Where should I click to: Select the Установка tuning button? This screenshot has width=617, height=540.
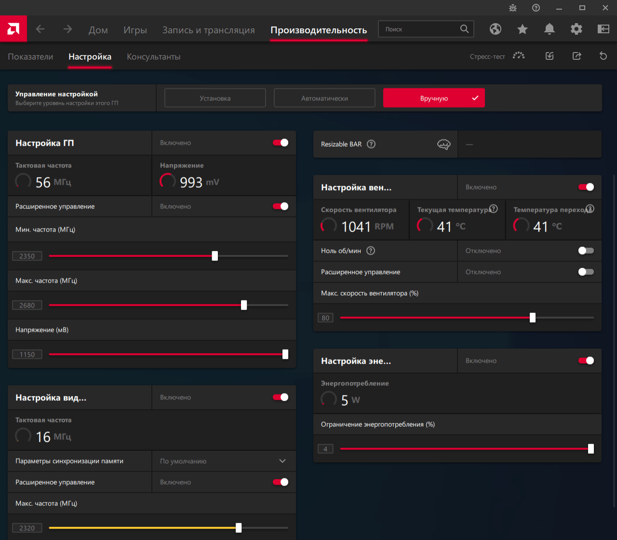[215, 98]
